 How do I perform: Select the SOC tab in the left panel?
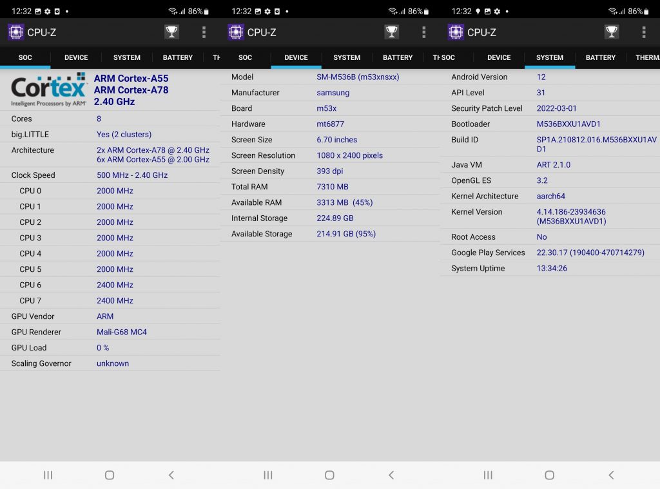pyautogui.click(x=25, y=57)
